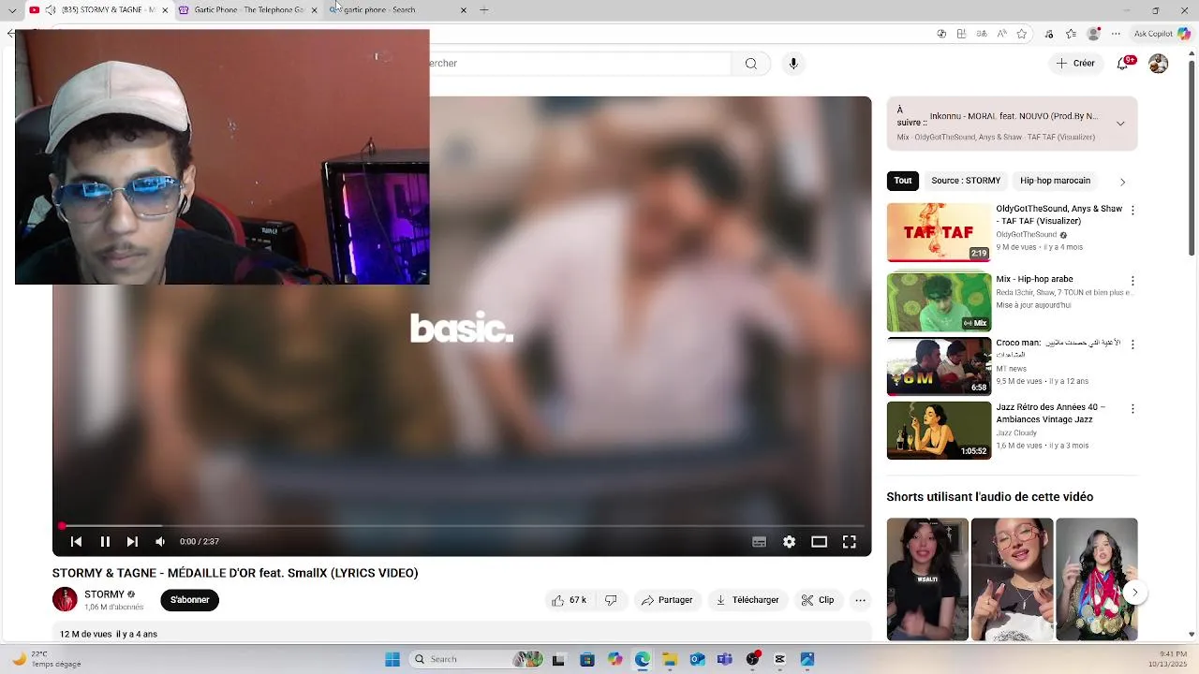This screenshot has height=674, width=1199.
Task: Open the YouTube account avatar menu
Action: tap(1159, 64)
